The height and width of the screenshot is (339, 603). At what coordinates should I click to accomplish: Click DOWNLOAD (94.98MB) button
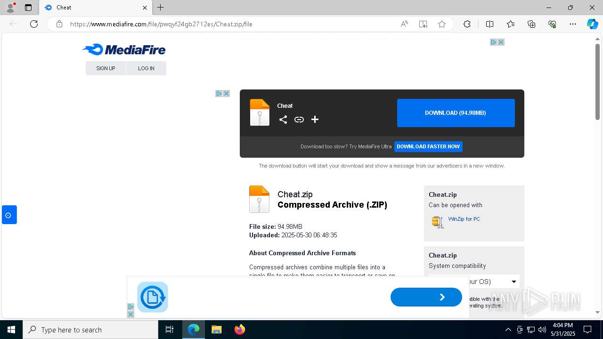coord(456,113)
